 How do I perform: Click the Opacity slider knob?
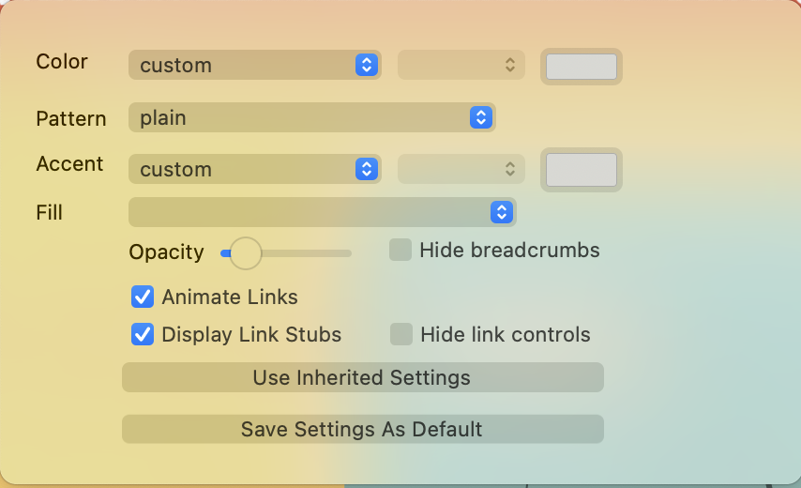click(246, 252)
